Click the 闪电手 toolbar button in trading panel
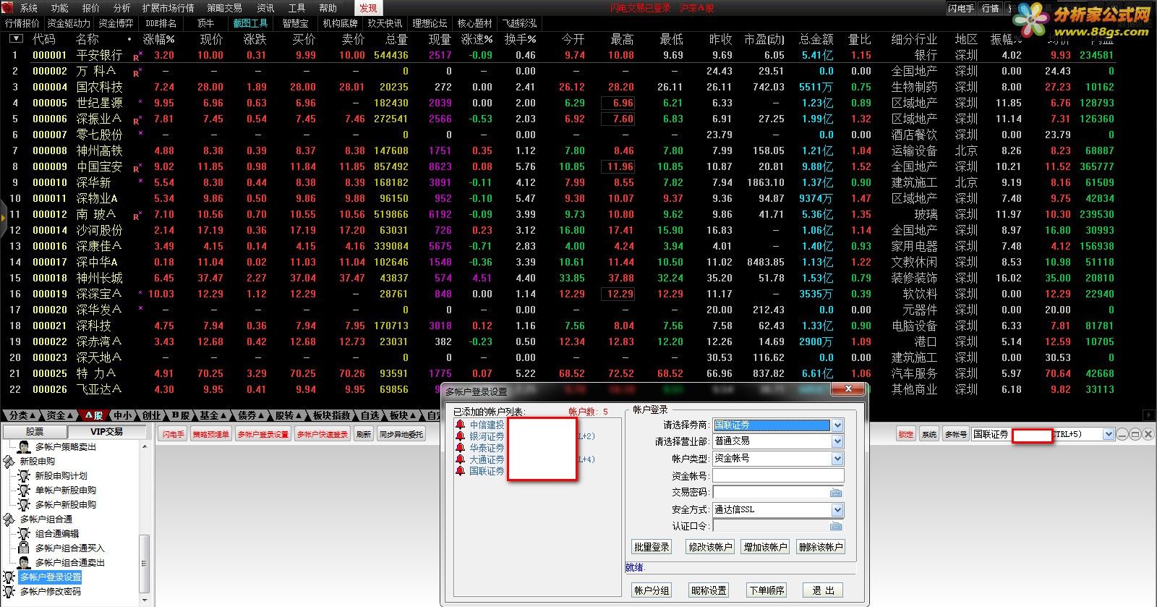The image size is (1157, 607). tap(173, 434)
